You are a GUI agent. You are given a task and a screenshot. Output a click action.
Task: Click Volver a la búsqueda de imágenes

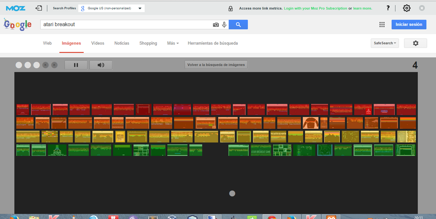216,64
